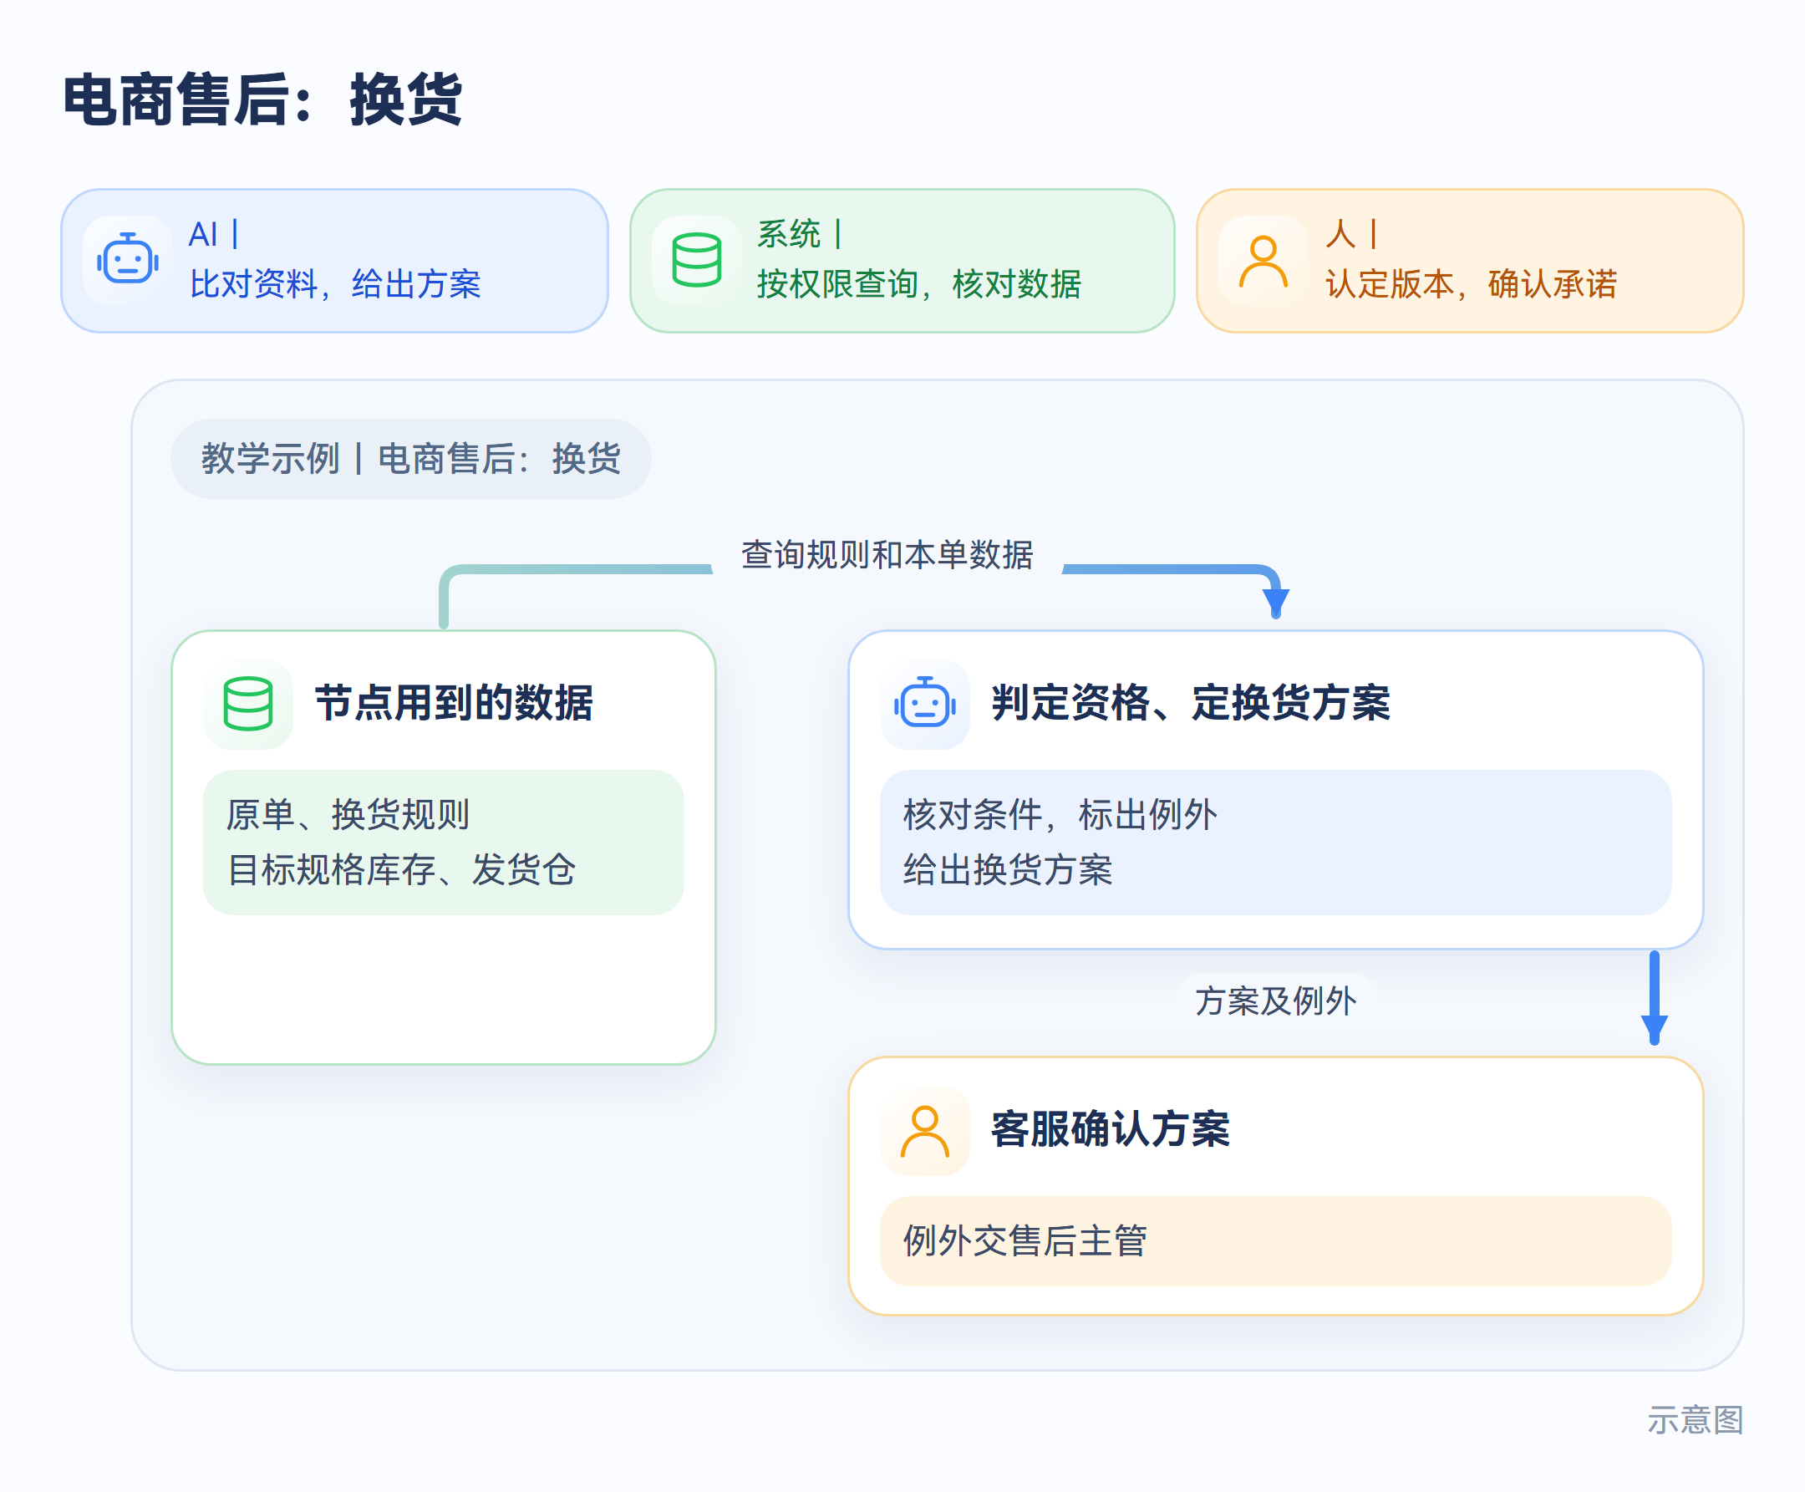
Task: Click the heading 客服确认方案
Action: click(x=1111, y=1129)
